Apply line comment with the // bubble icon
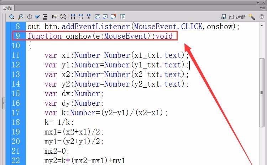 pos(105,16)
